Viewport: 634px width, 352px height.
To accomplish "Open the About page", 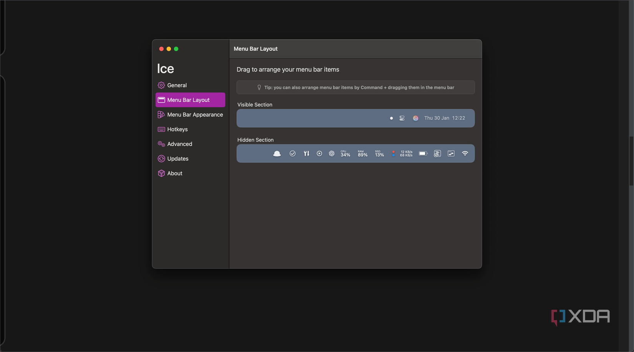I will coord(175,173).
